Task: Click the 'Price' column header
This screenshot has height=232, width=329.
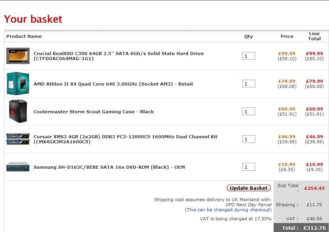Action: [287, 36]
